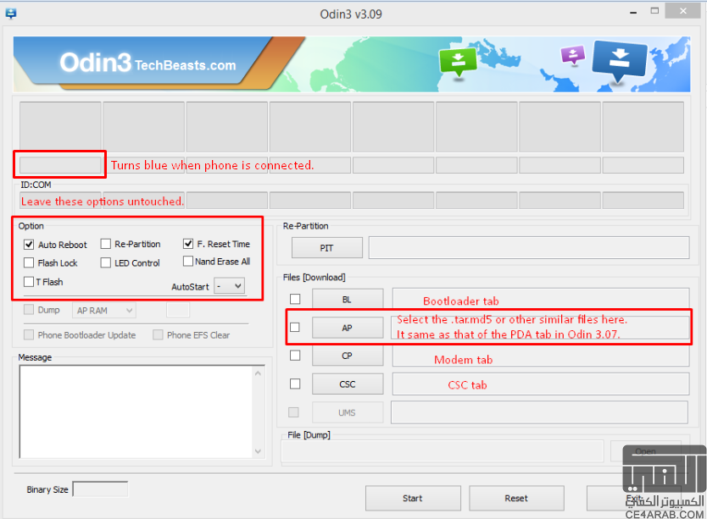Check the box beside the AP button

(x=295, y=327)
